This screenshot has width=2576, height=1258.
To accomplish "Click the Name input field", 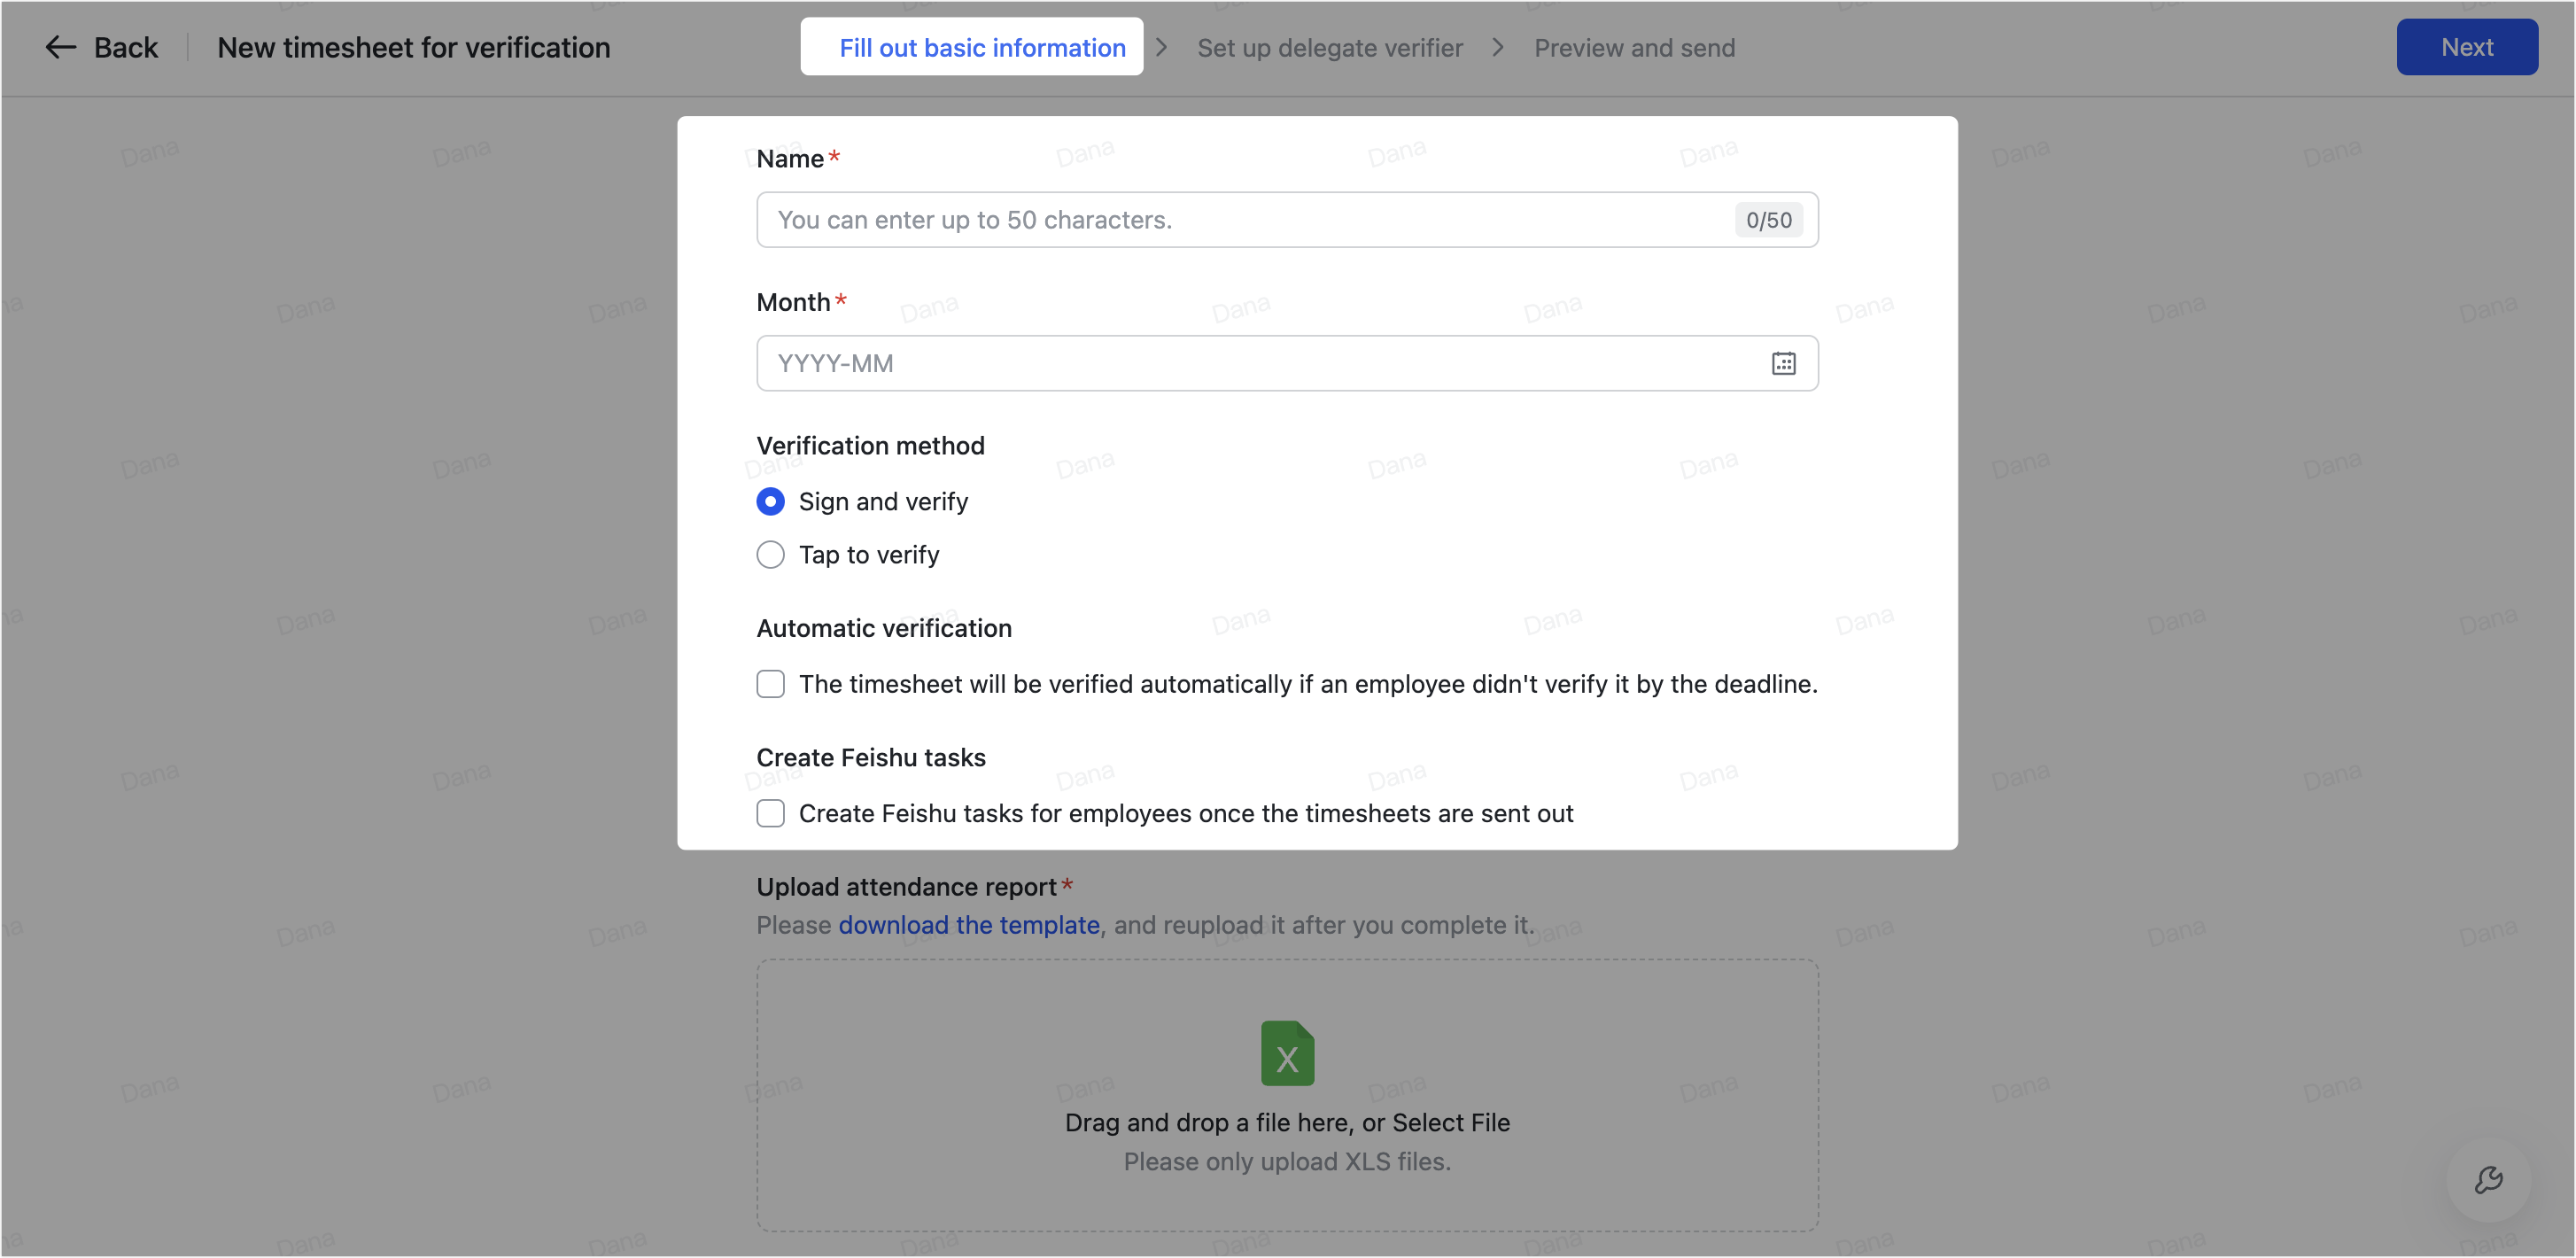I will click(x=1200, y=220).
